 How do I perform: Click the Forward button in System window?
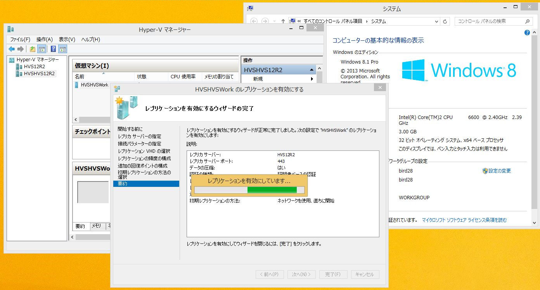point(265,21)
